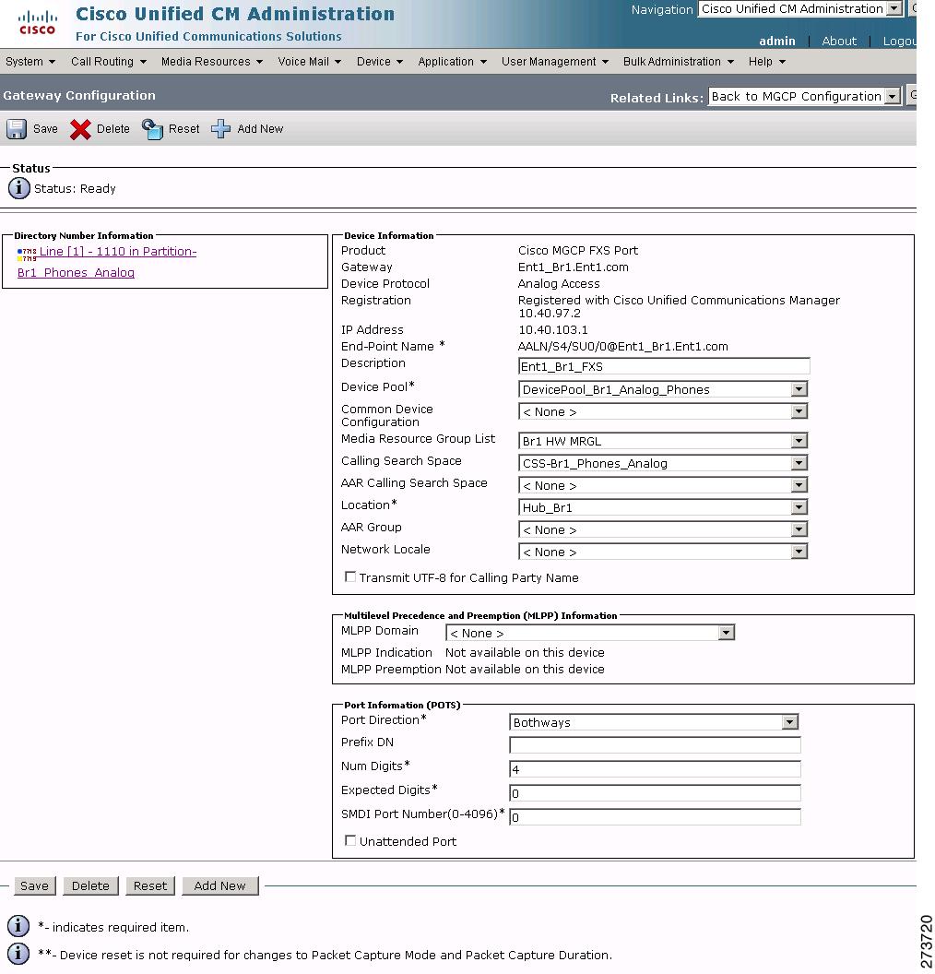Click the Product value Cisco MGCP FXS Port
The width and height of the screenshot is (935, 974).
[578, 250]
